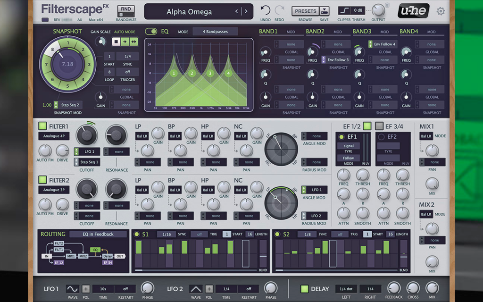The width and height of the screenshot is (483, 302).
Task: Click the LFO 1 TIME 10s field
Action: (x=103, y=289)
